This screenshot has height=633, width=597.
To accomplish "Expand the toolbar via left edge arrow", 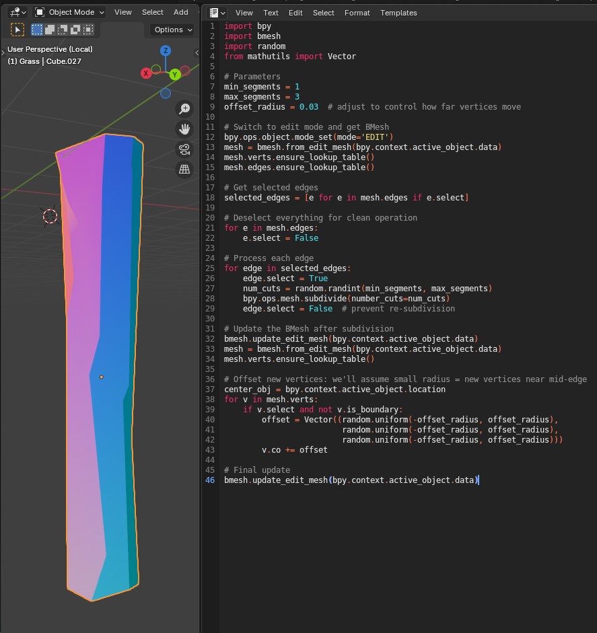I will point(3,52).
